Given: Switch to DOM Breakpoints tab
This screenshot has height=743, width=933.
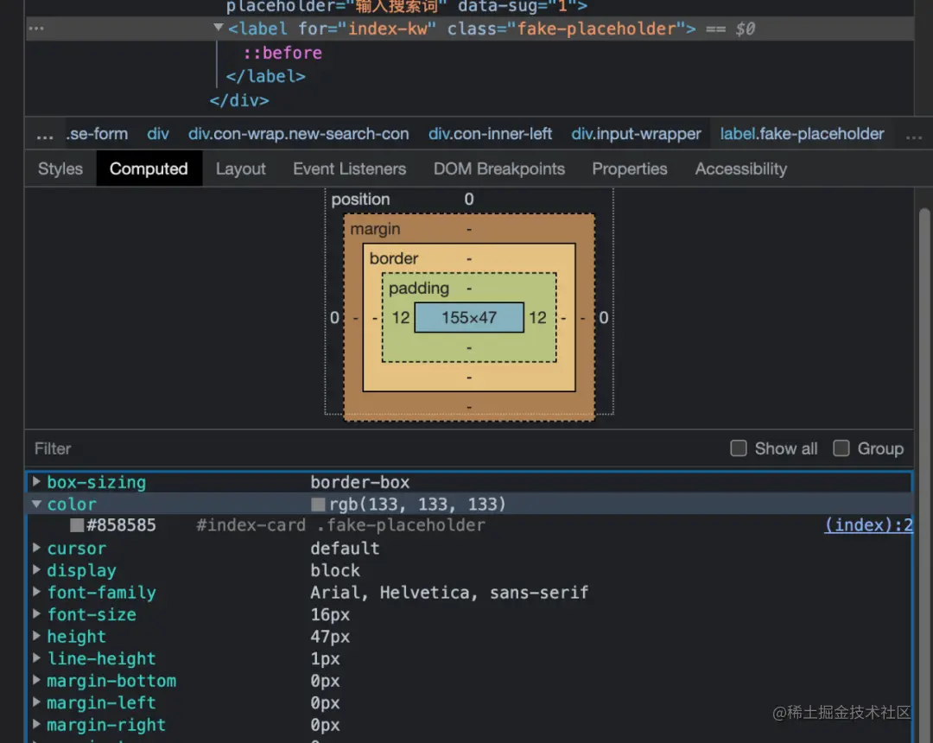Looking at the screenshot, I should tap(498, 169).
